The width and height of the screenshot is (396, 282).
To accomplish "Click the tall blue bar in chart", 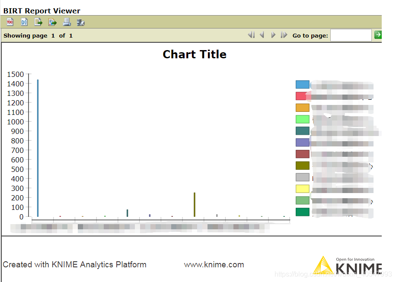I will tap(38, 148).
